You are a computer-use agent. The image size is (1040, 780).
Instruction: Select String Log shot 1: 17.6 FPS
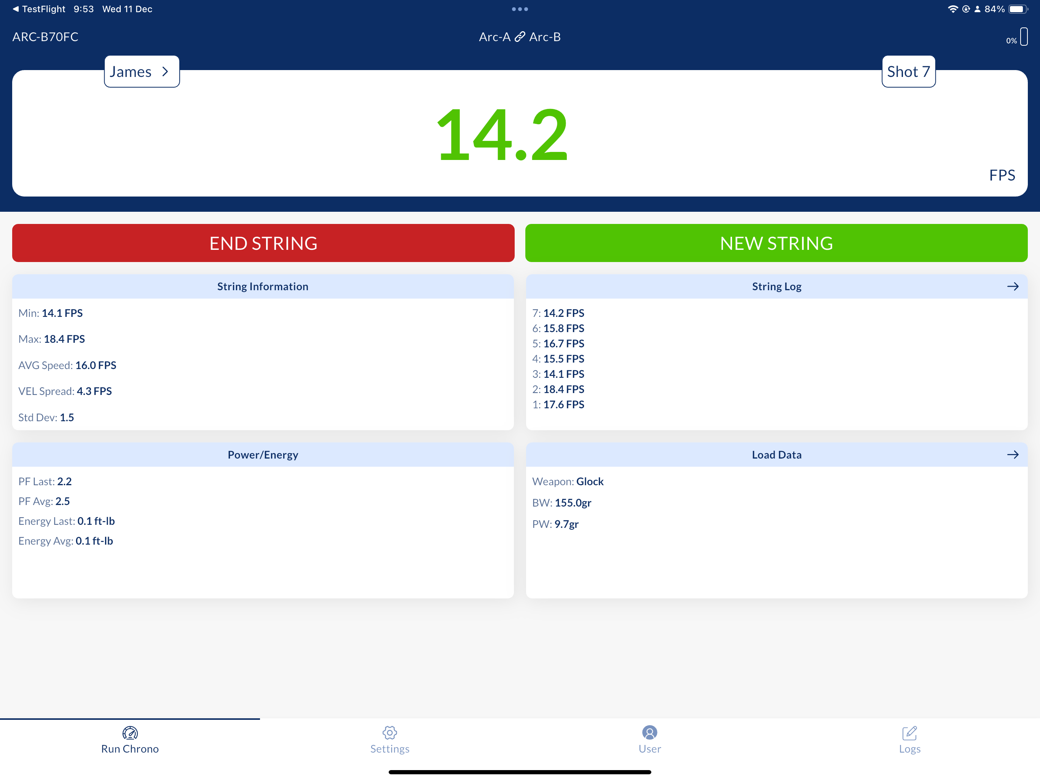pyautogui.click(x=558, y=404)
